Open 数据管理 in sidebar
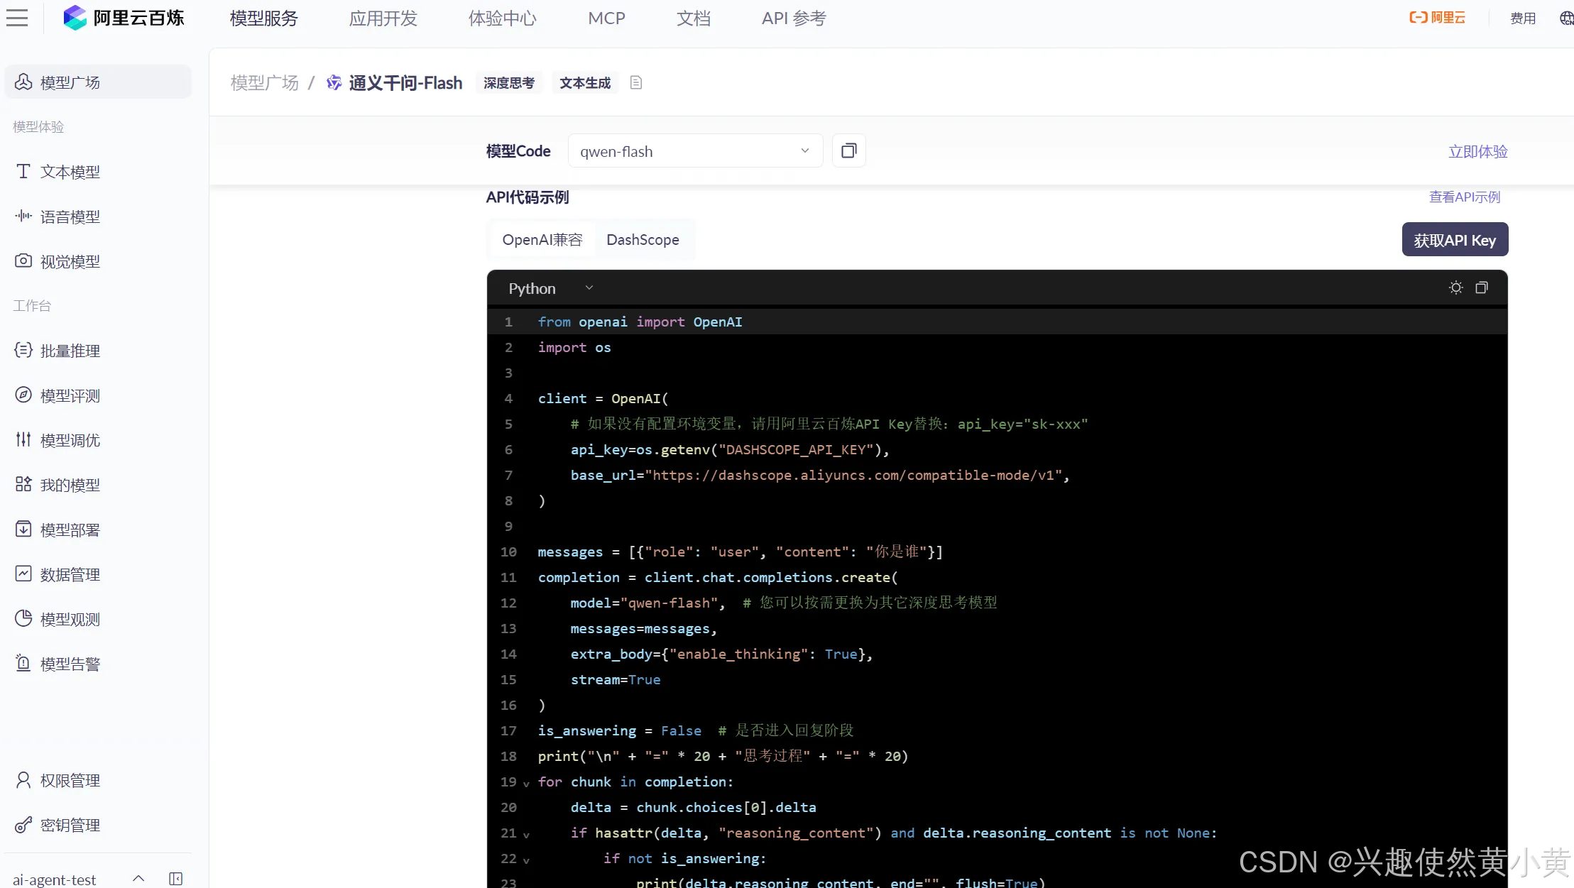Screen dimensions: 1574x888 point(98,574)
